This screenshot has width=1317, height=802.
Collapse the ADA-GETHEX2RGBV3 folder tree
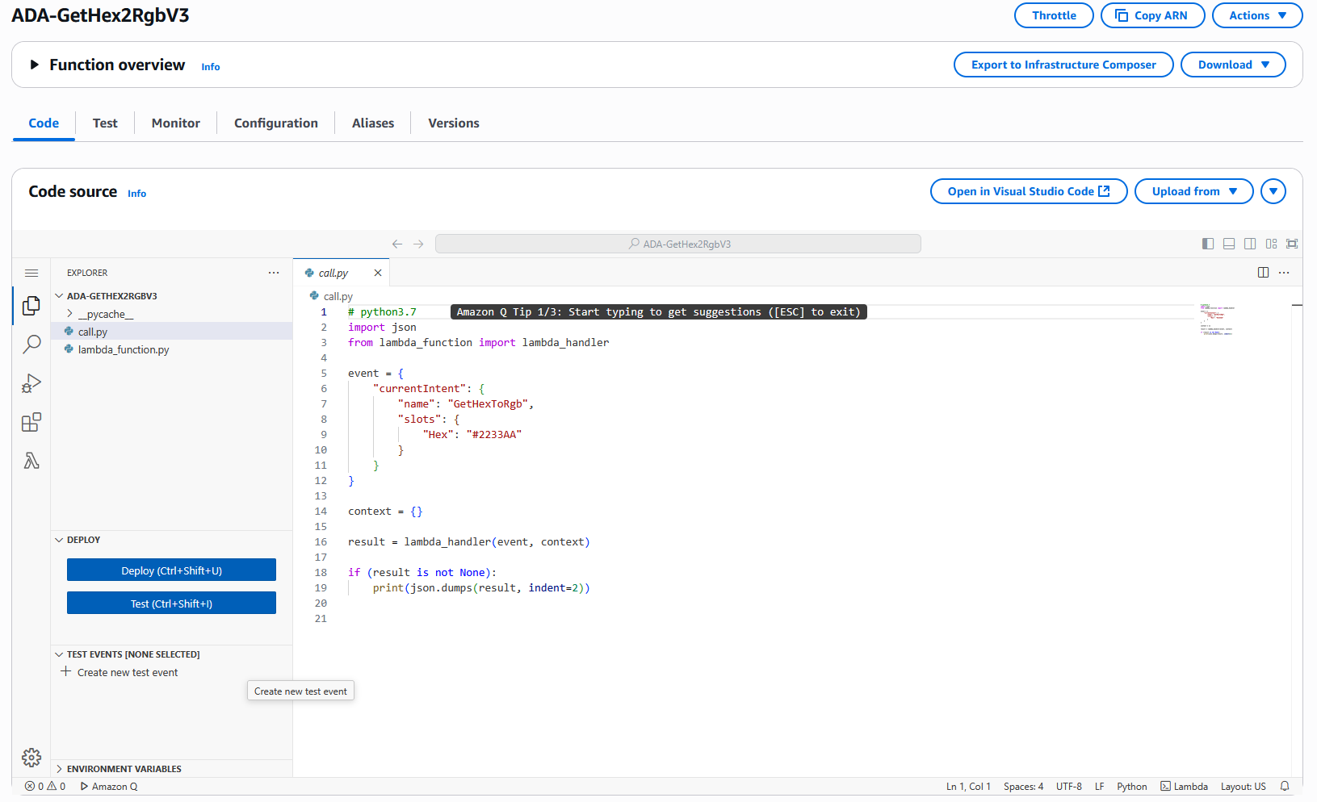(59, 296)
